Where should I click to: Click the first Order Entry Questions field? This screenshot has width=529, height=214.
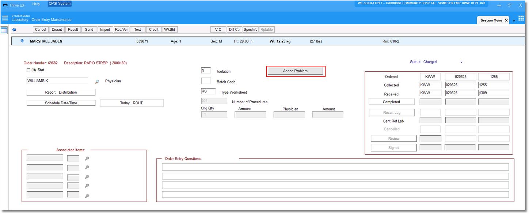pyautogui.click(x=335, y=167)
